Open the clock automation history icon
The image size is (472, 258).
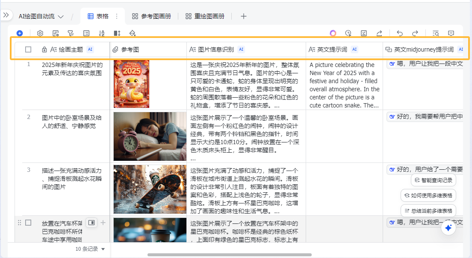coord(348,33)
